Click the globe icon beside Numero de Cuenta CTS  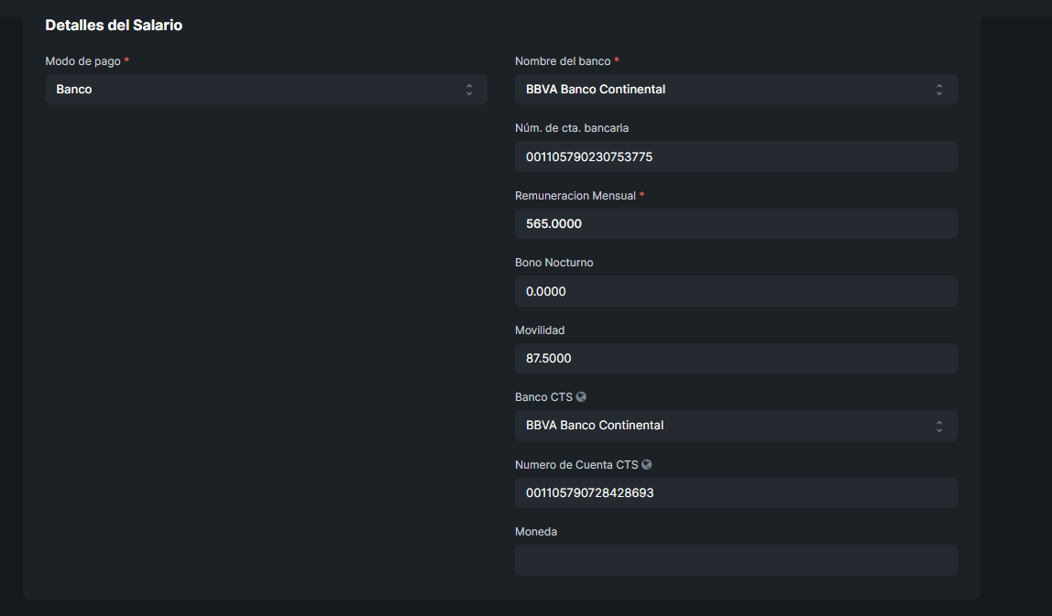[647, 464]
